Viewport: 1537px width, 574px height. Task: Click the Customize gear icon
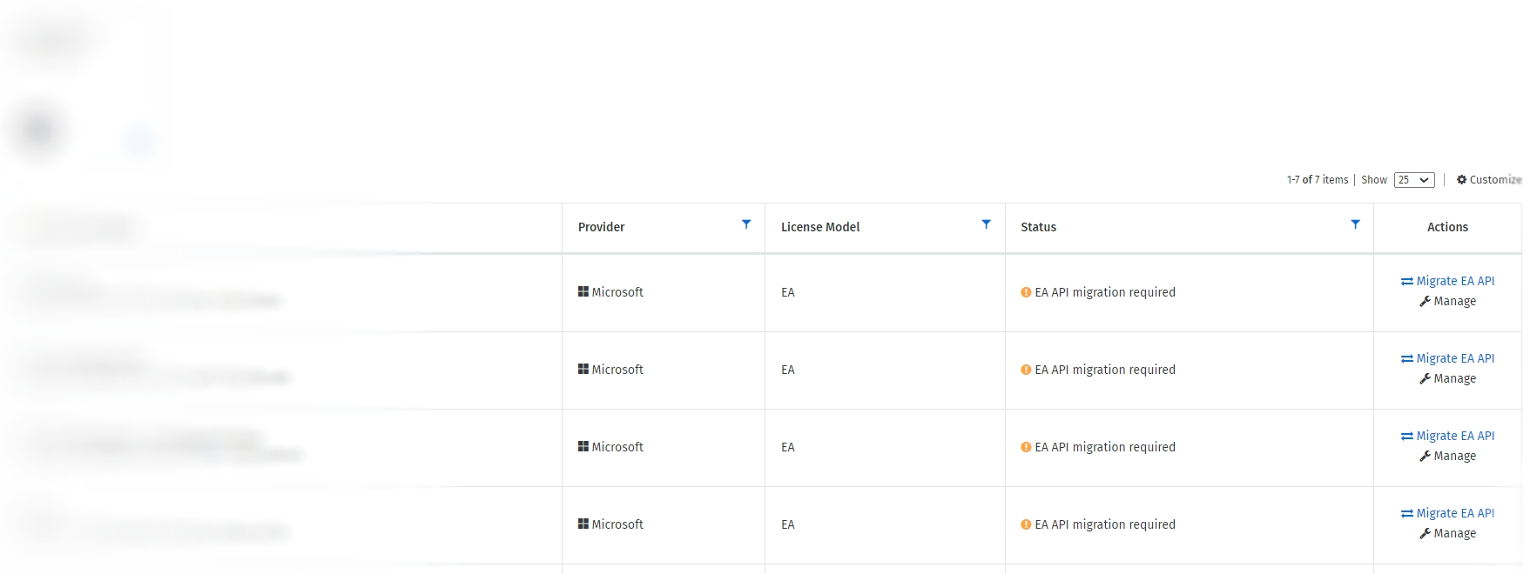(1461, 180)
